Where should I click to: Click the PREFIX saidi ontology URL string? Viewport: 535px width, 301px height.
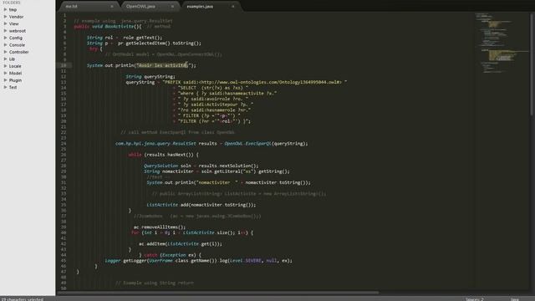(255, 82)
